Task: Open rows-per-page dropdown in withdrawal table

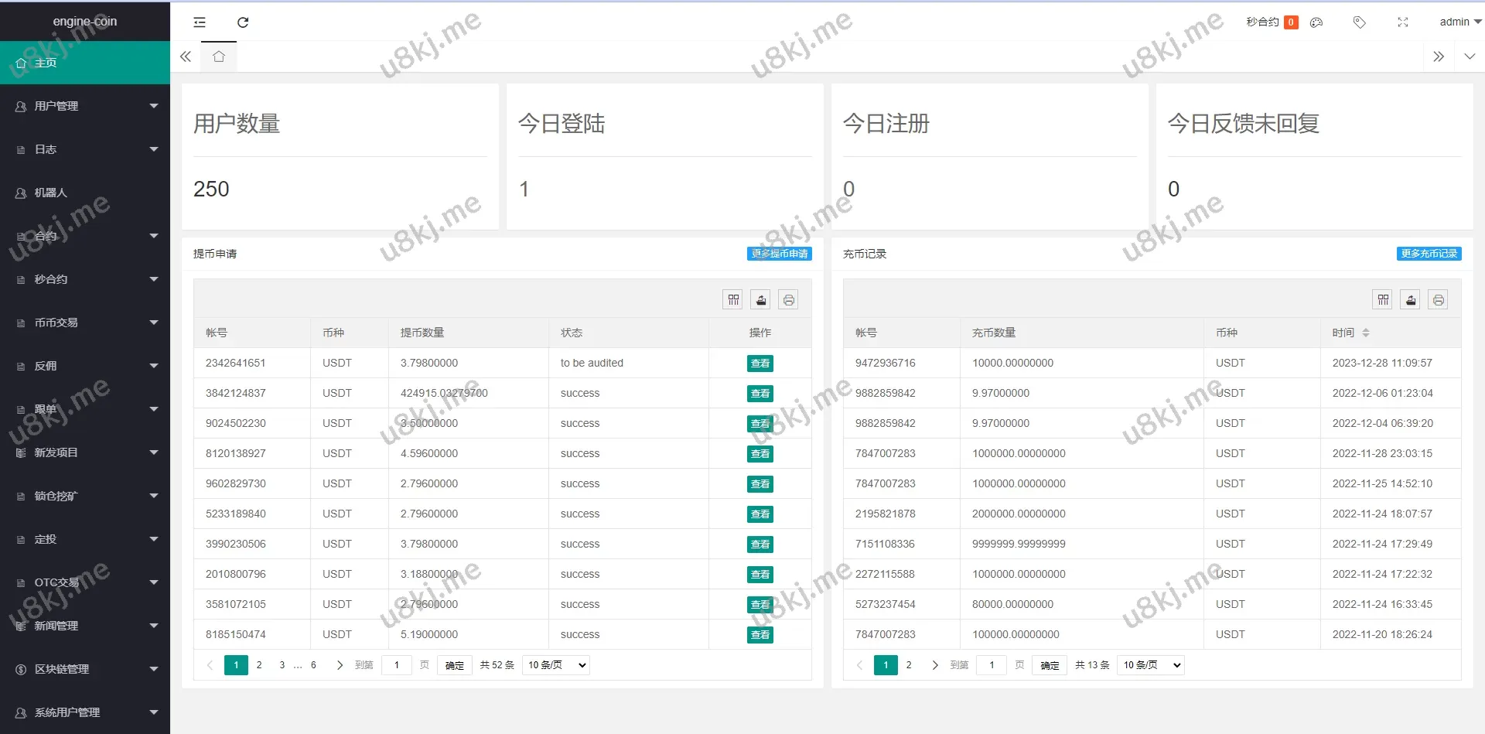Action: tap(556, 665)
